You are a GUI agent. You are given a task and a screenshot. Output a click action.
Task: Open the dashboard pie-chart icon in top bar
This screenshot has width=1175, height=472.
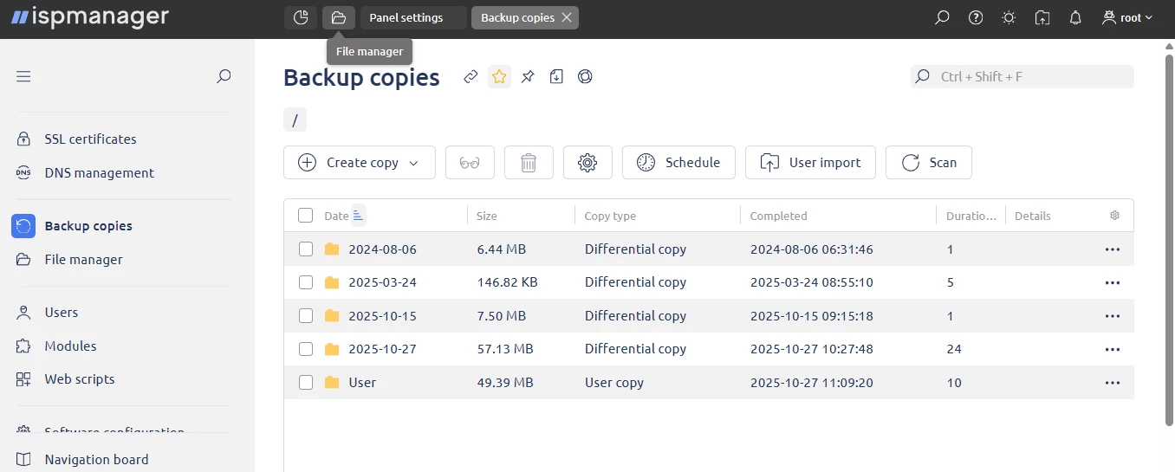pyautogui.click(x=301, y=17)
